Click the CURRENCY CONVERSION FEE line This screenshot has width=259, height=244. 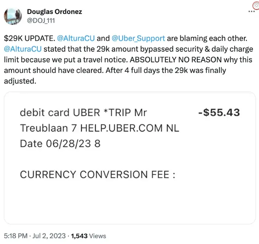click(x=98, y=175)
